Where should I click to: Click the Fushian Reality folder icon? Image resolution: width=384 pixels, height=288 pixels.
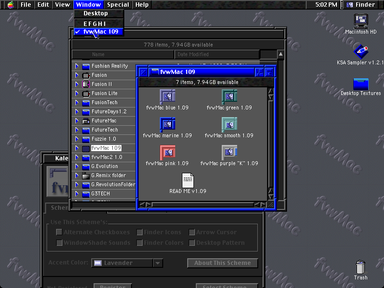[x=86, y=66]
